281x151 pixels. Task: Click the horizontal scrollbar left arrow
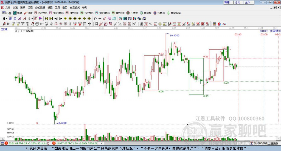click(102, 143)
